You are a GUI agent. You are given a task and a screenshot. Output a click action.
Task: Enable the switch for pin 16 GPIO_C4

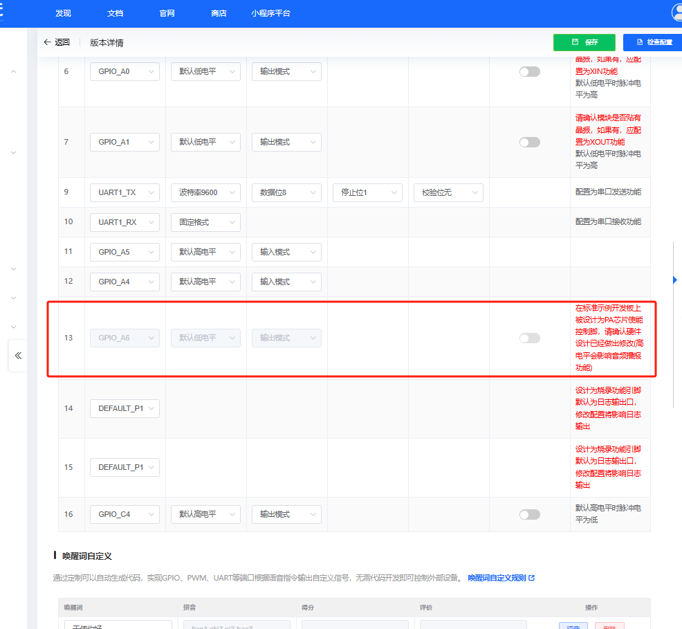[x=529, y=514]
